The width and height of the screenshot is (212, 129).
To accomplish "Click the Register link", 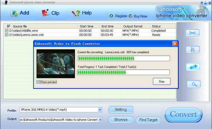I will [121, 16].
